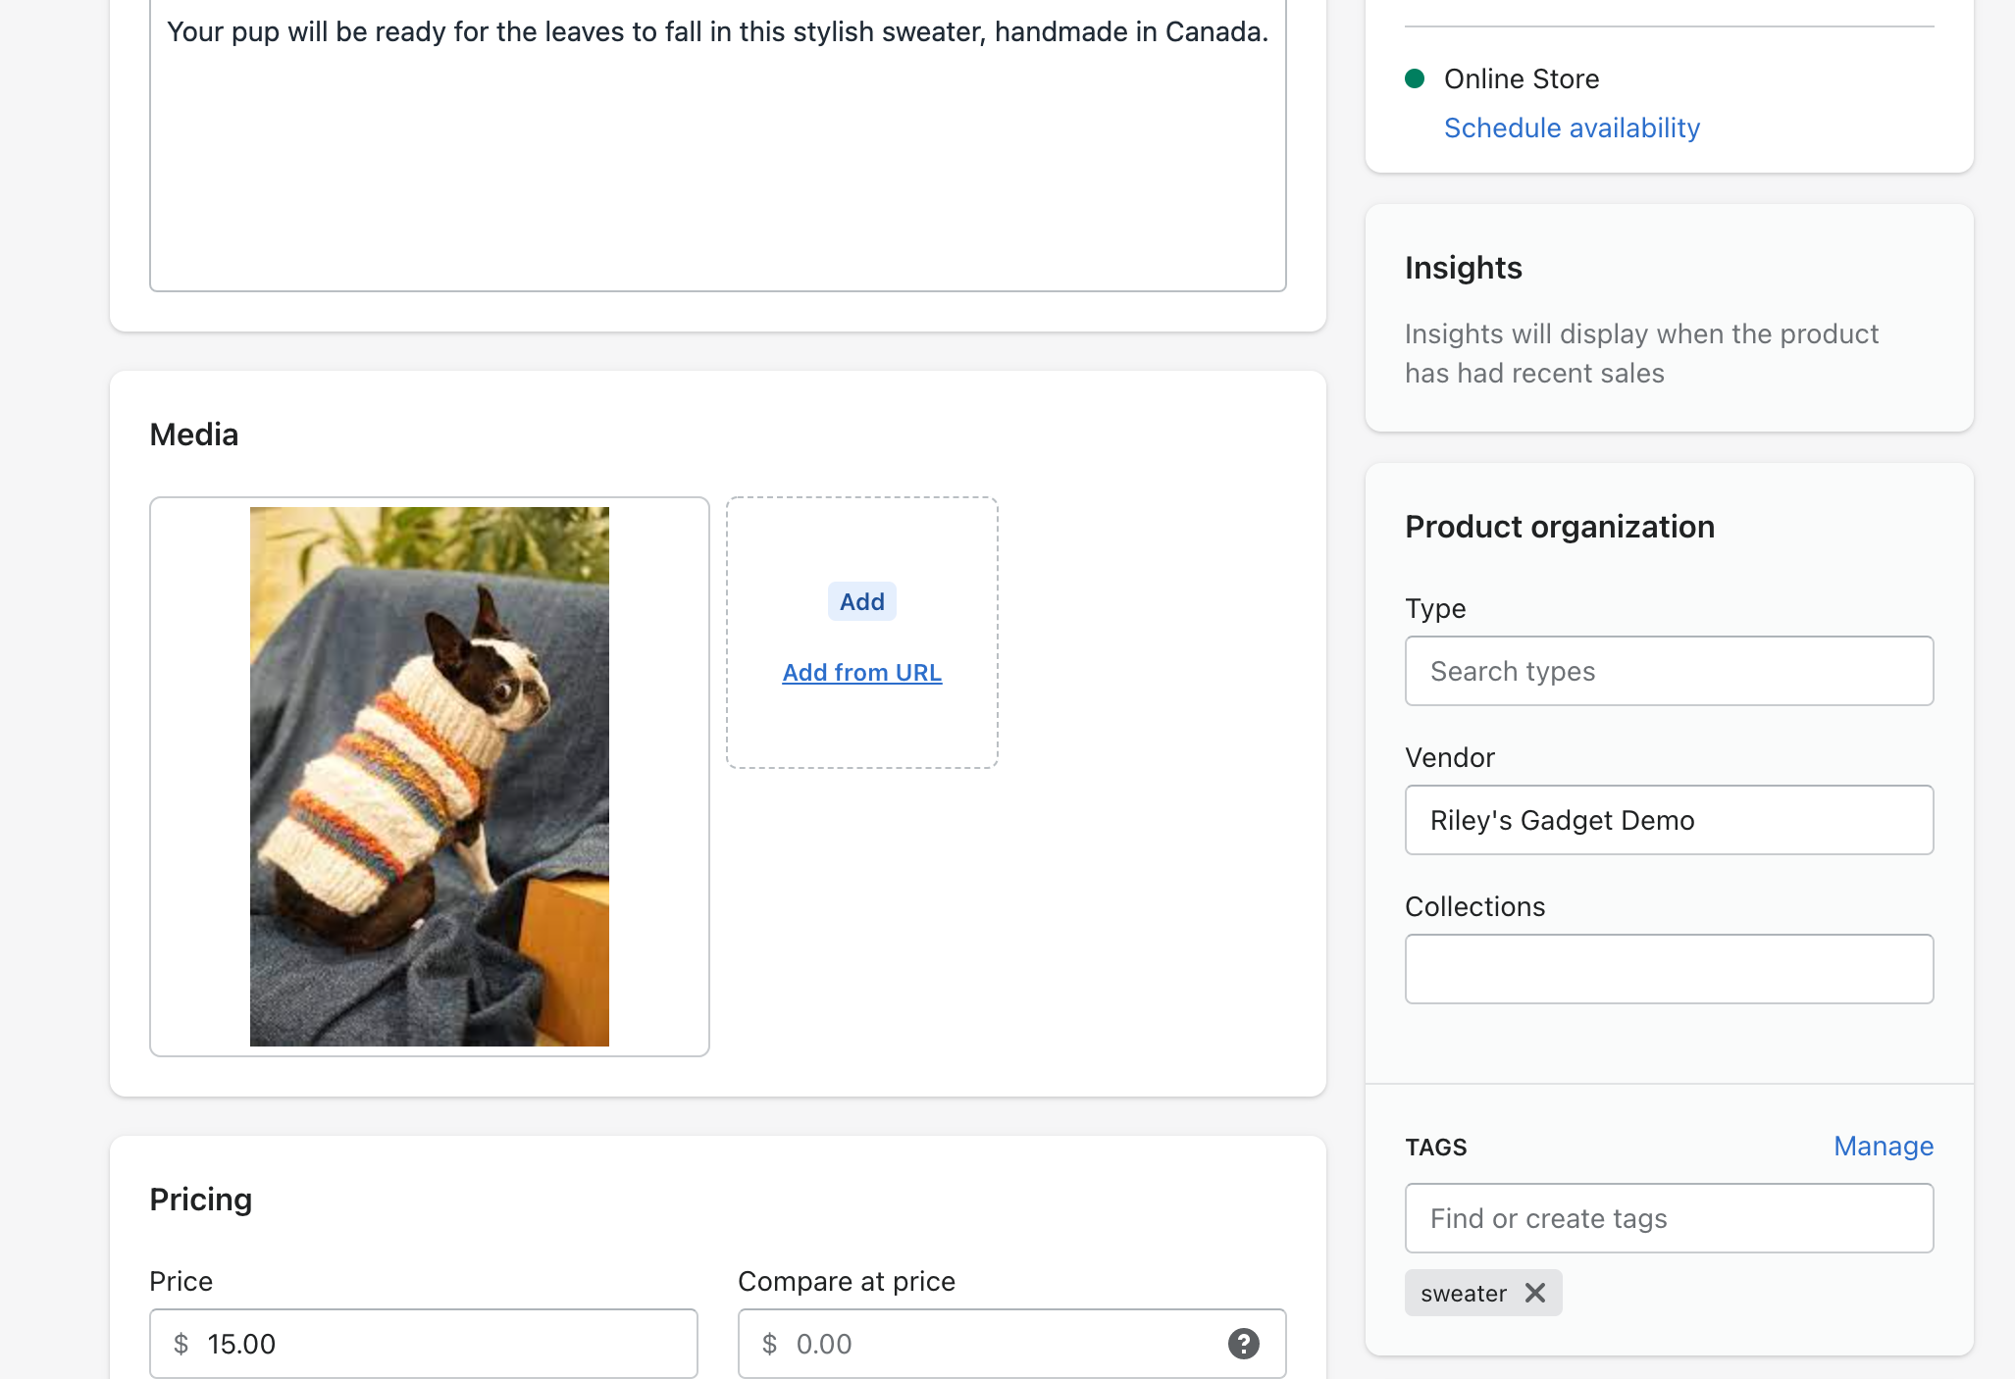
Task: Open the Collections field
Action: [1669, 969]
